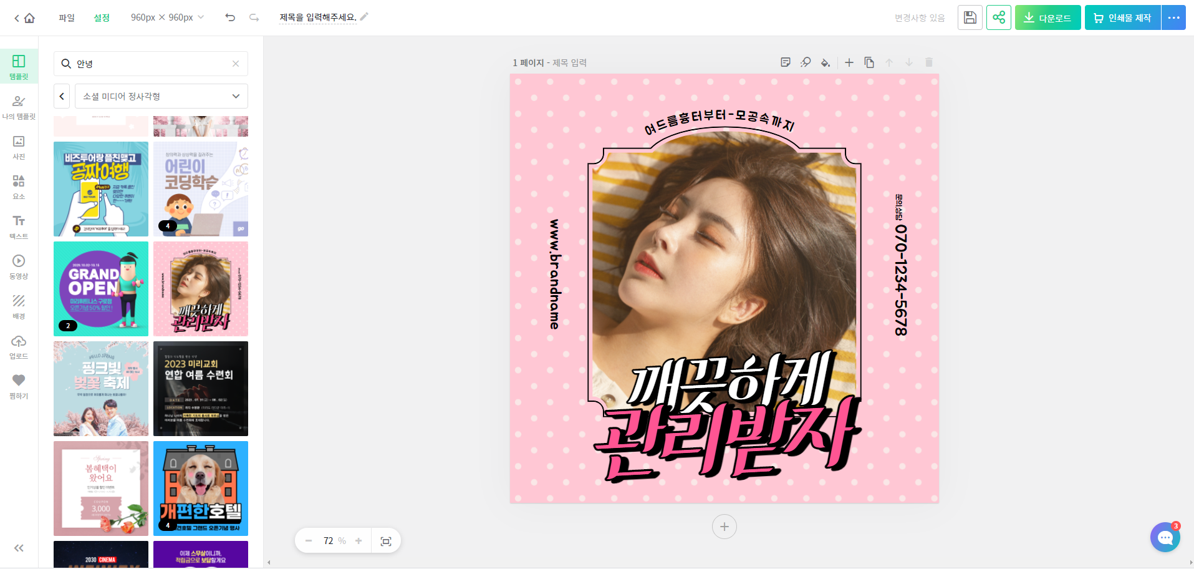Add a new page with plus icon
Screen dimensions: 1194x569
(x=849, y=62)
